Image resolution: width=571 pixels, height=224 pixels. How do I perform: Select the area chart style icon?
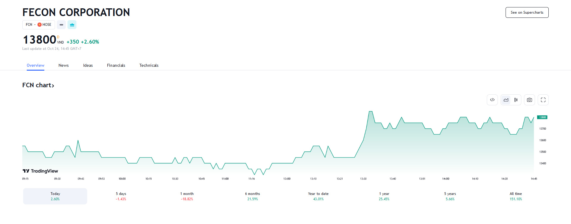[x=506, y=100]
